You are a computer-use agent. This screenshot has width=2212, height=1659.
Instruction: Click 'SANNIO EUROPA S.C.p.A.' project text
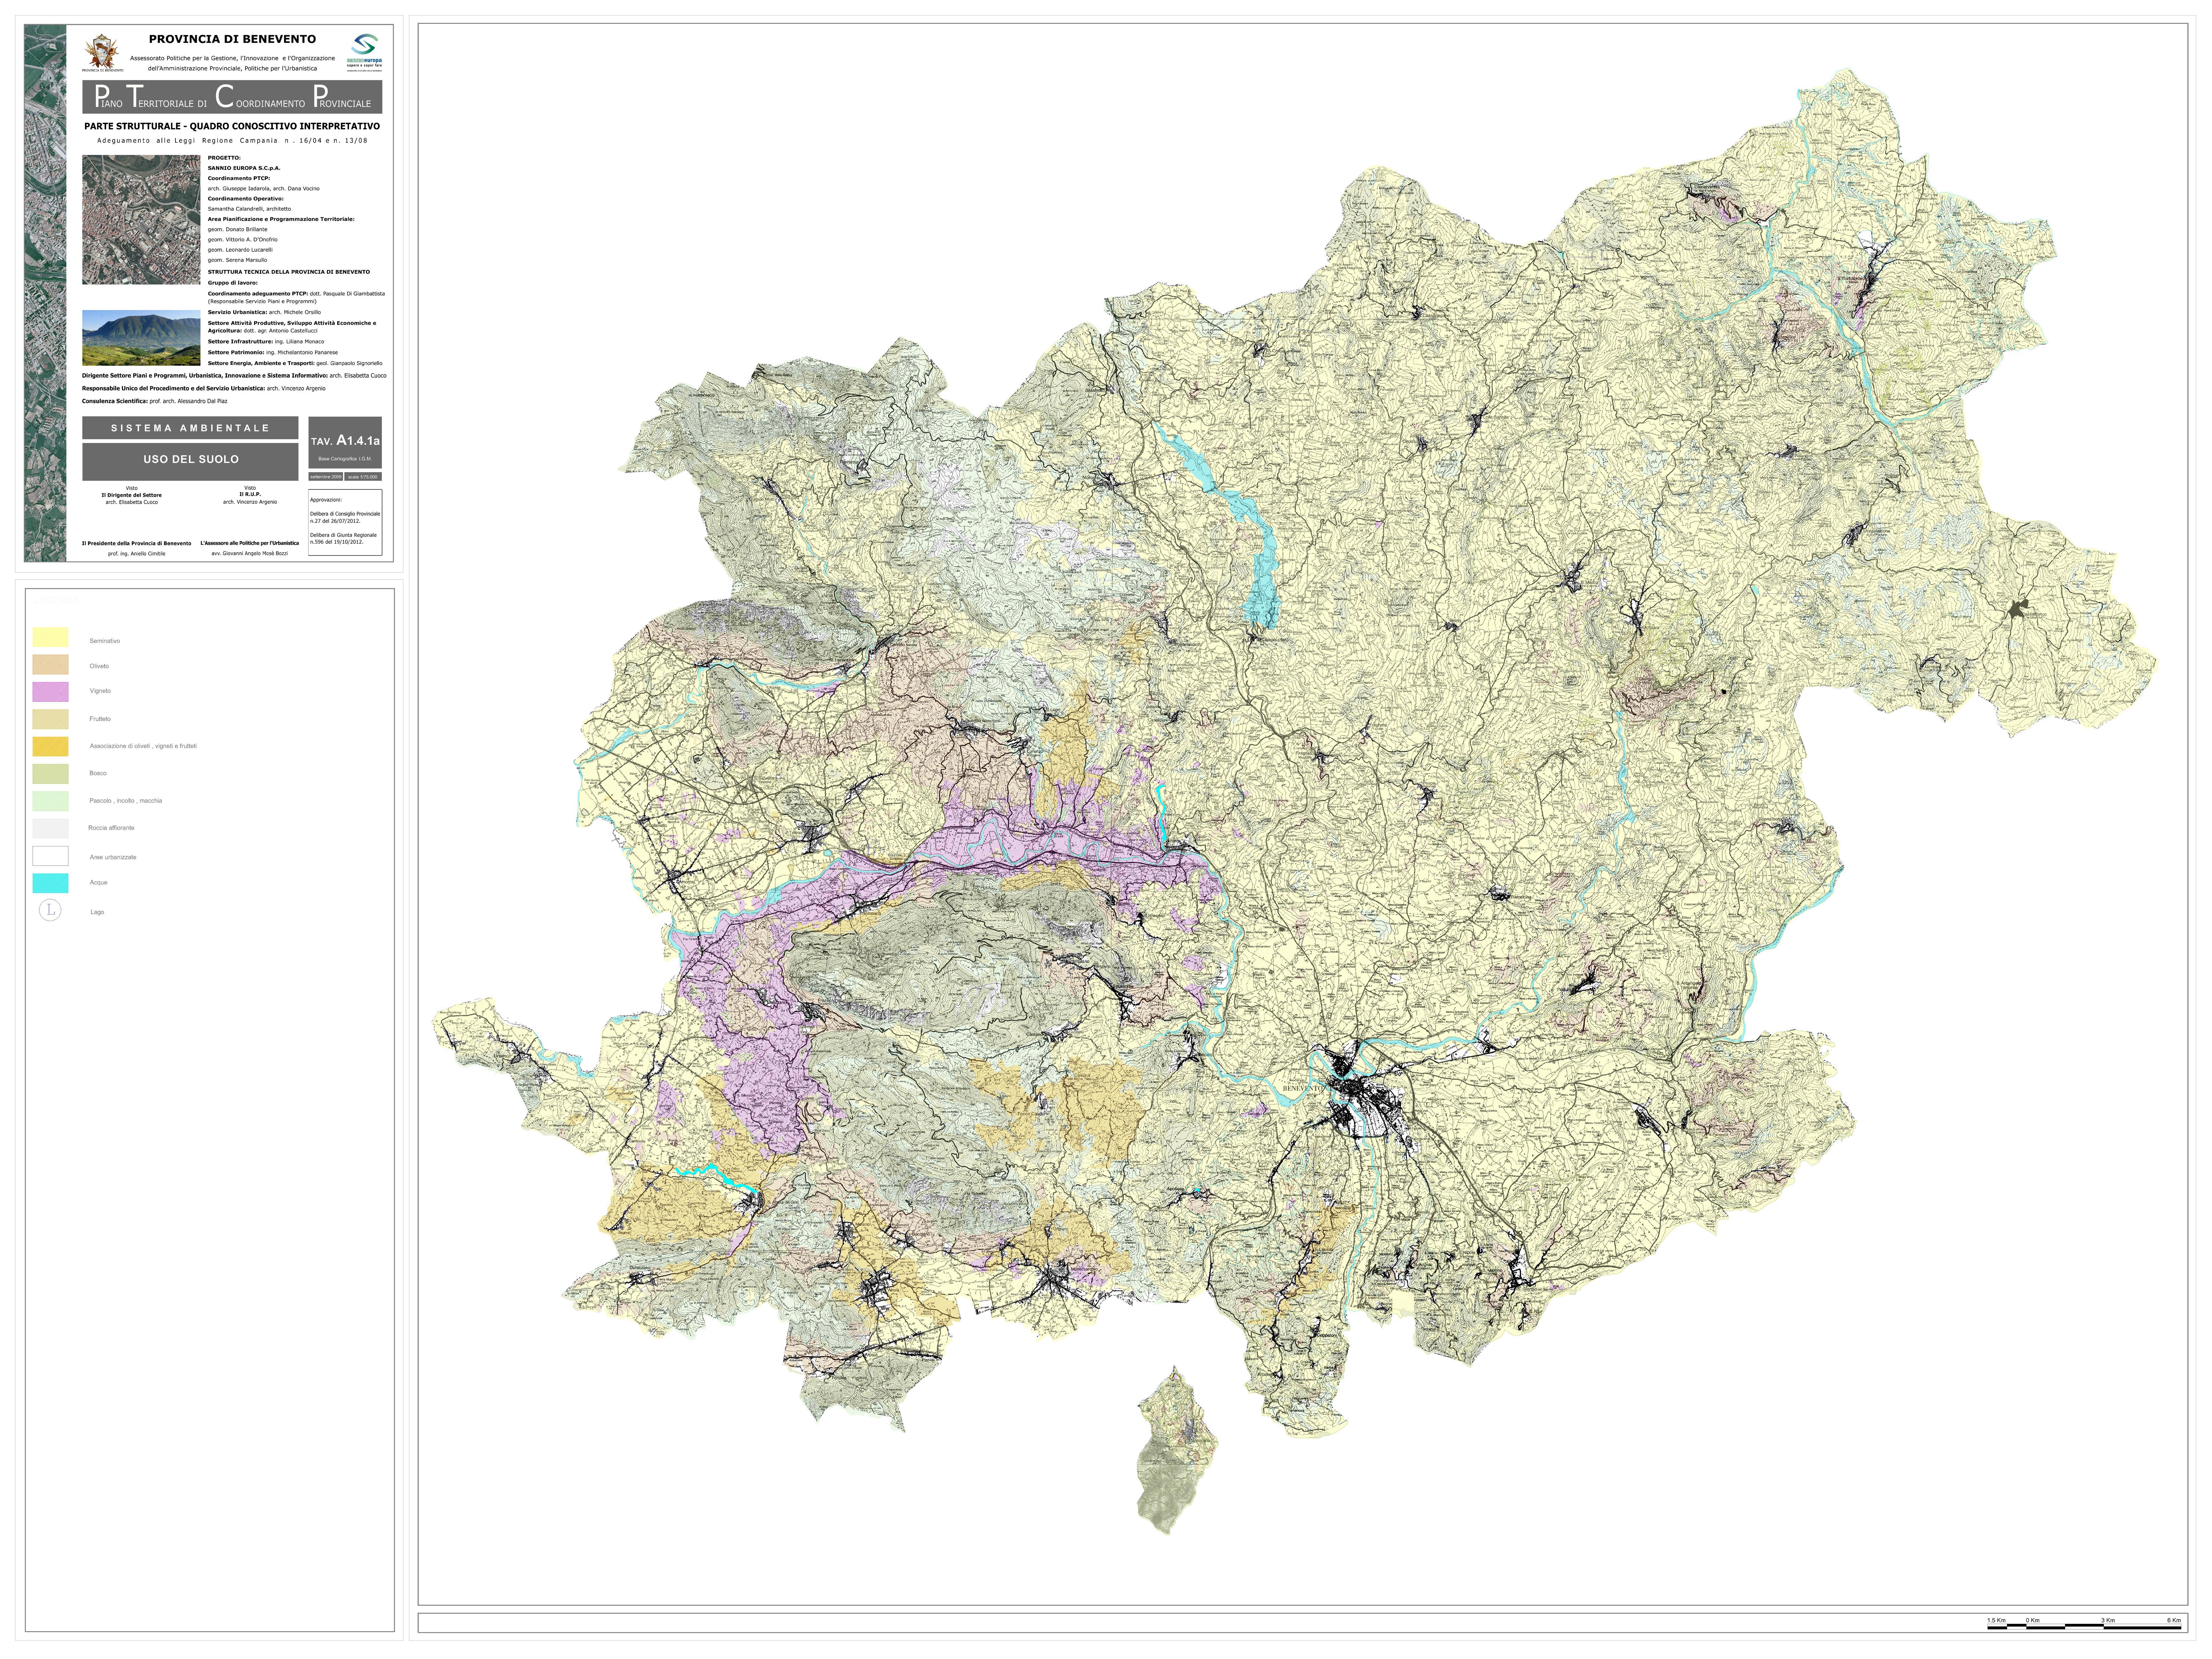tap(244, 168)
